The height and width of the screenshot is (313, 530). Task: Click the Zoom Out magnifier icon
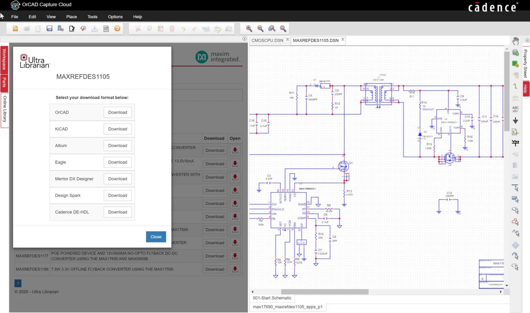(x=261, y=29)
